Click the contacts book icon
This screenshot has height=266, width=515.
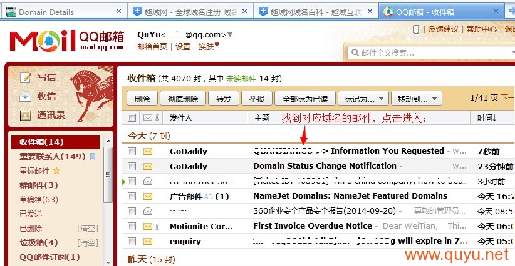point(25,115)
